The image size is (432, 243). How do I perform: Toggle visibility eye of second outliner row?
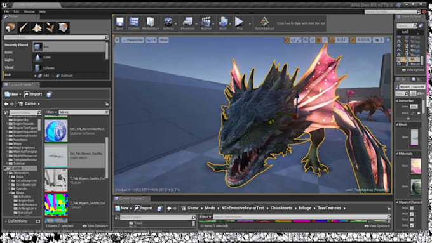[x=399, y=41]
